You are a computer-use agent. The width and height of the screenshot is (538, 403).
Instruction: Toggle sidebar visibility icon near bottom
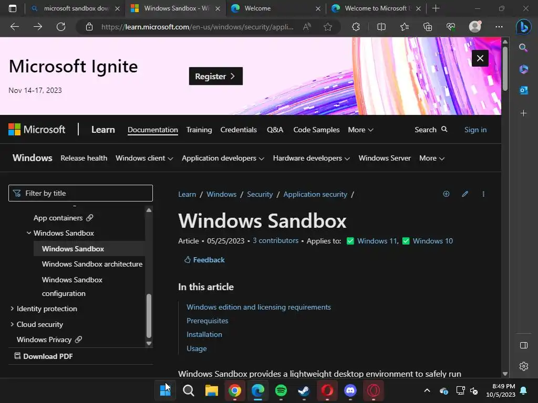524,345
